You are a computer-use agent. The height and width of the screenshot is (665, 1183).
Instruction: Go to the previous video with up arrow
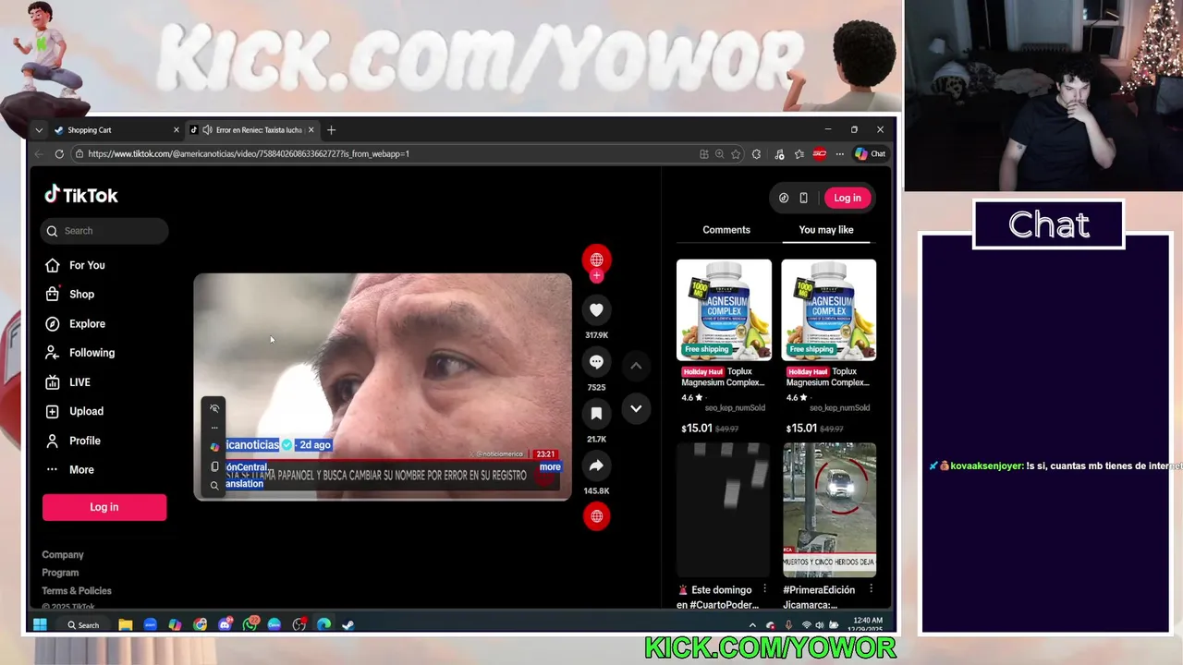[636, 366]
